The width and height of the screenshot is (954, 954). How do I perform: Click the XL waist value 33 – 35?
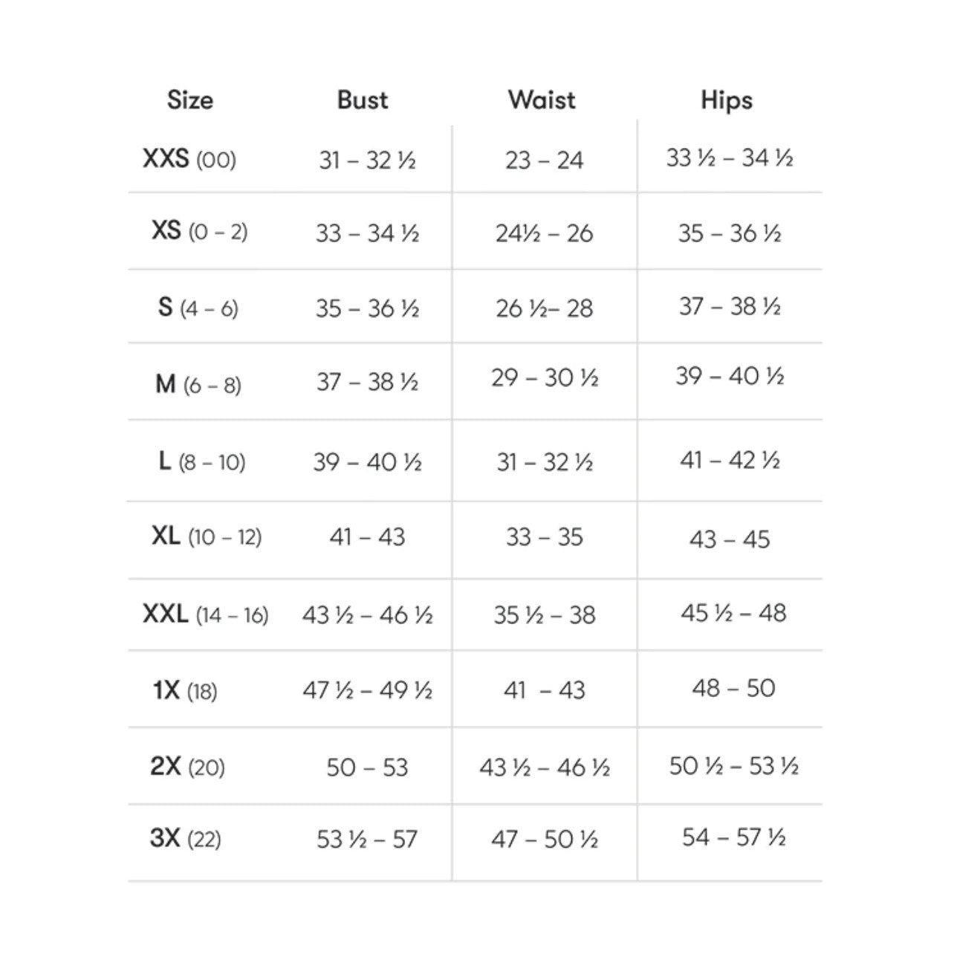pyautogui.click(x=545, y=536)
